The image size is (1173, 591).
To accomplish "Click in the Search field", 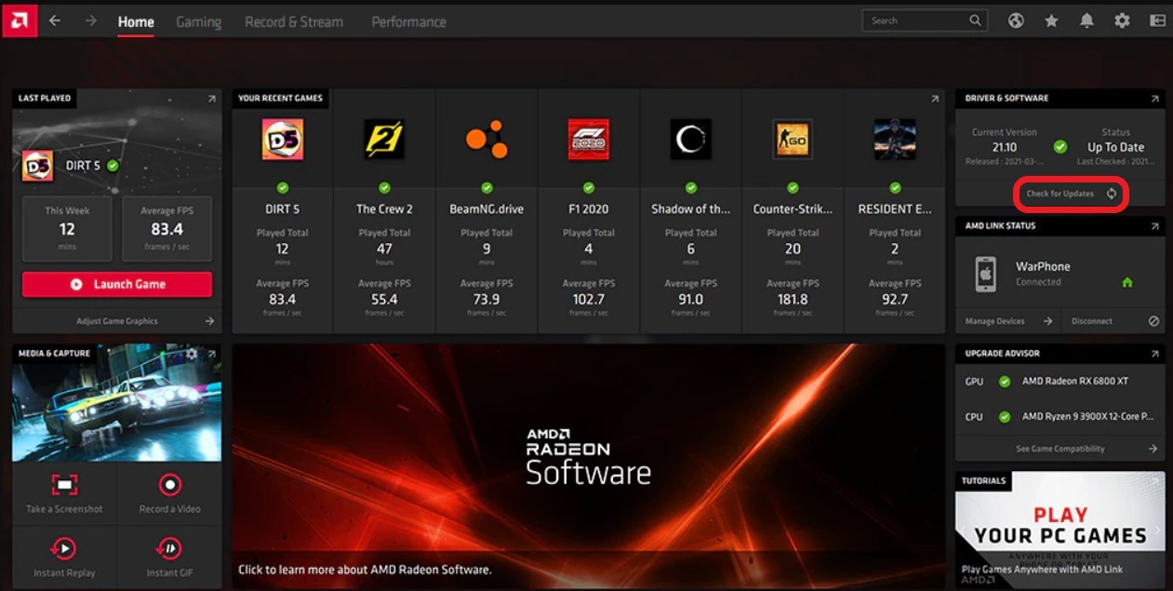I will [924, 20].
